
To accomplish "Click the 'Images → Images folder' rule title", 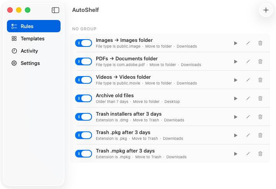I will [x=124, y=40].
